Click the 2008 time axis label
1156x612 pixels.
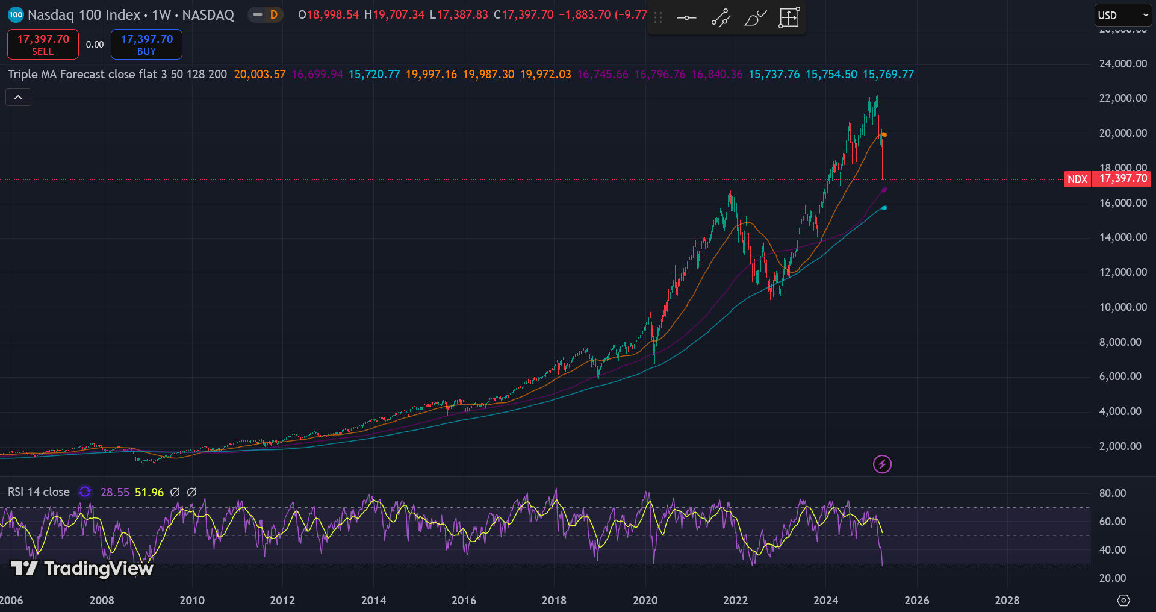tap(102, 601)
